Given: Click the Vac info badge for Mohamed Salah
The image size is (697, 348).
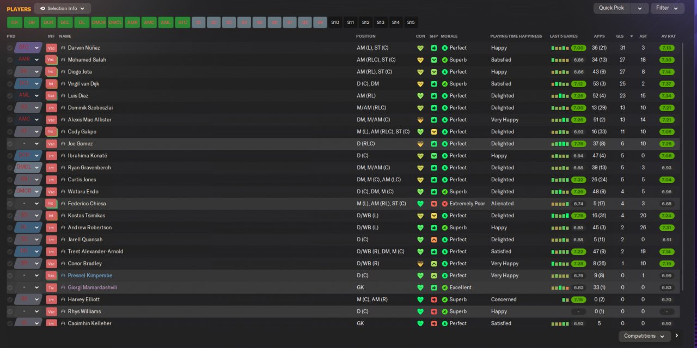Looking at the screenshot, I should click(x=51, y=60).
